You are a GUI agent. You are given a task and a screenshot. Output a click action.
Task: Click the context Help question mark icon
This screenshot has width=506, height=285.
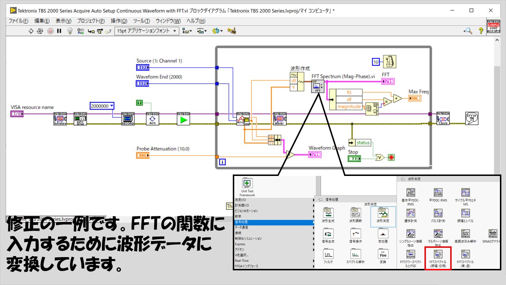pyautogui.click(x=481, y=31)
